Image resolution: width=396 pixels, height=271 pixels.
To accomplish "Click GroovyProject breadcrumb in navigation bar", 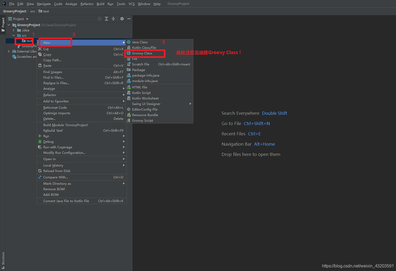I will tap(15, 11).
